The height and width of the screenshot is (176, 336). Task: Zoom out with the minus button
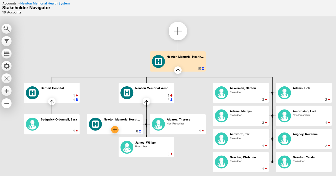(x=7, y=103)
